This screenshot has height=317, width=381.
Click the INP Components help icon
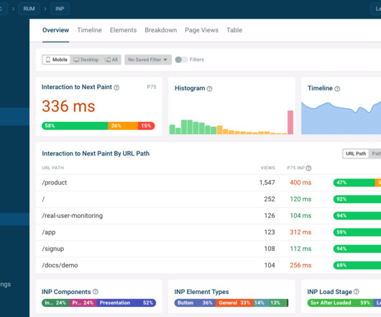tap(96, 292)
